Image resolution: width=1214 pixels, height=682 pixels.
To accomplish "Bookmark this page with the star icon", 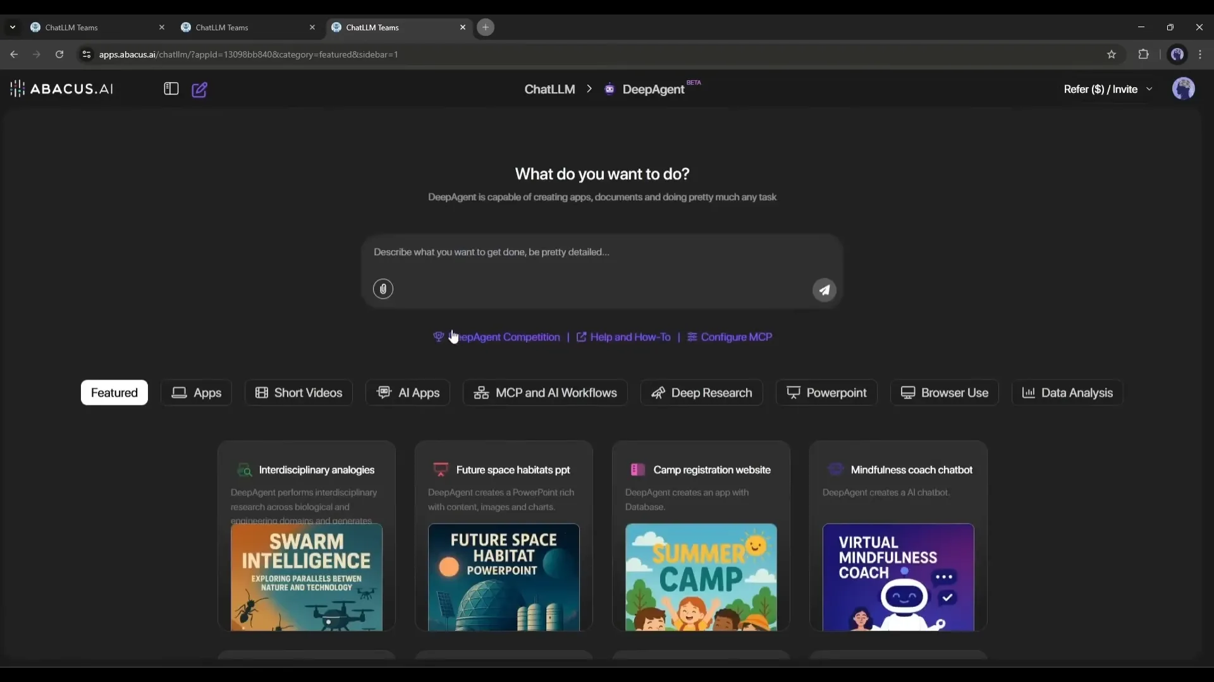I will [x=1112, y=54].
